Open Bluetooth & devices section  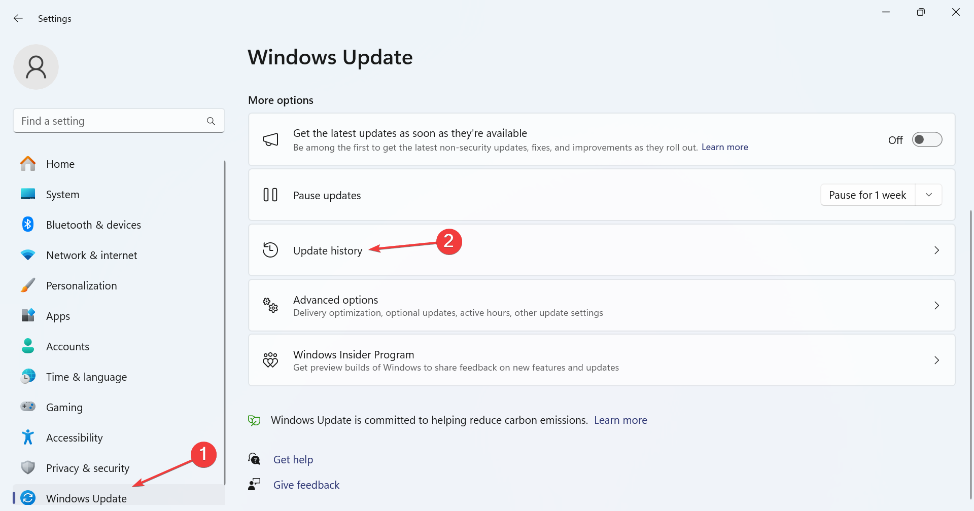[119, 225]
